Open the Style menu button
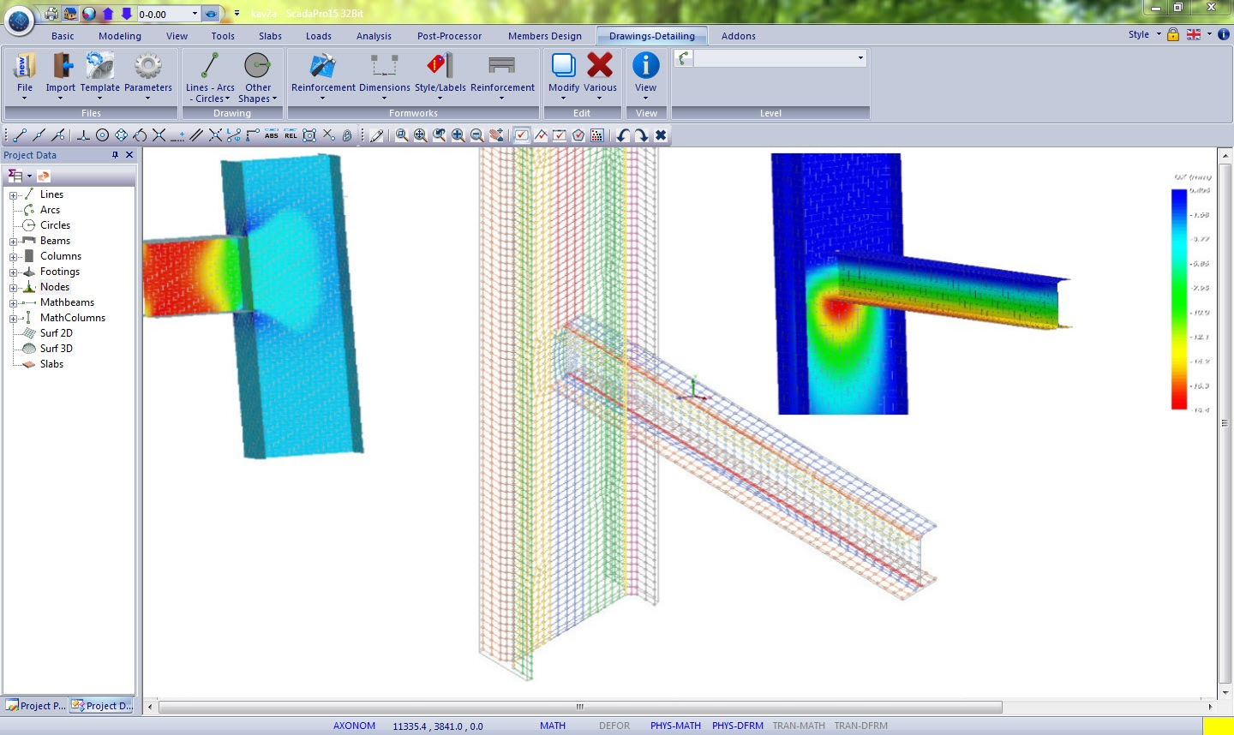 (1144, 35)
